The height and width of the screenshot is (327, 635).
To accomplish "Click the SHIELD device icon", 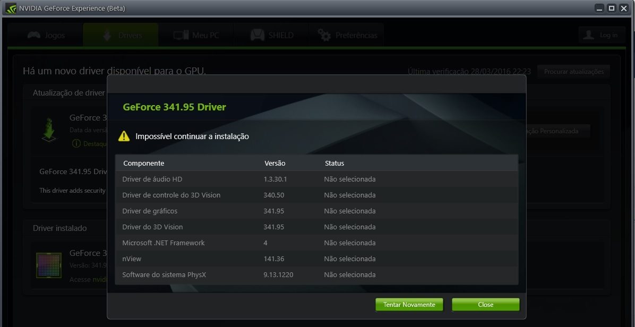I will (258, 35).
